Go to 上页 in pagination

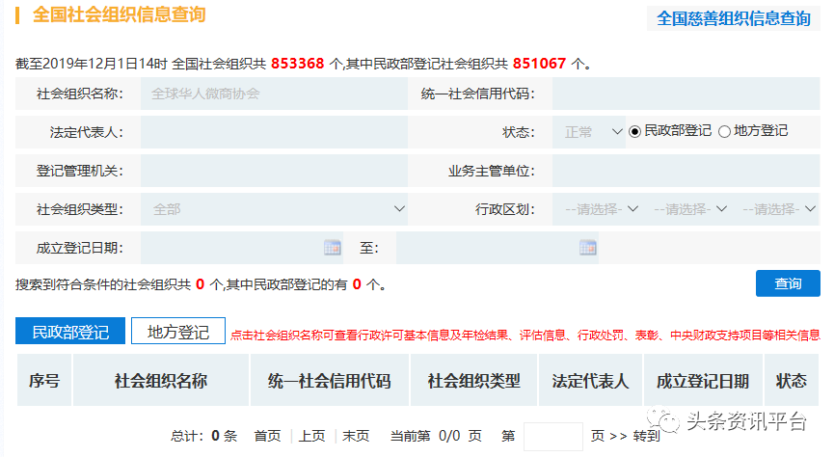click(311, 436)
